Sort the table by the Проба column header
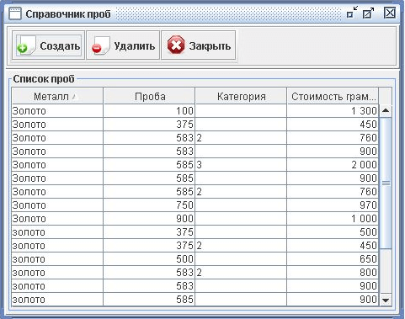Screen dimensions: 405x319 pos(149,96)
